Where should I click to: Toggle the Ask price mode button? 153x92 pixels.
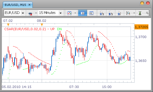click(92, 13)
